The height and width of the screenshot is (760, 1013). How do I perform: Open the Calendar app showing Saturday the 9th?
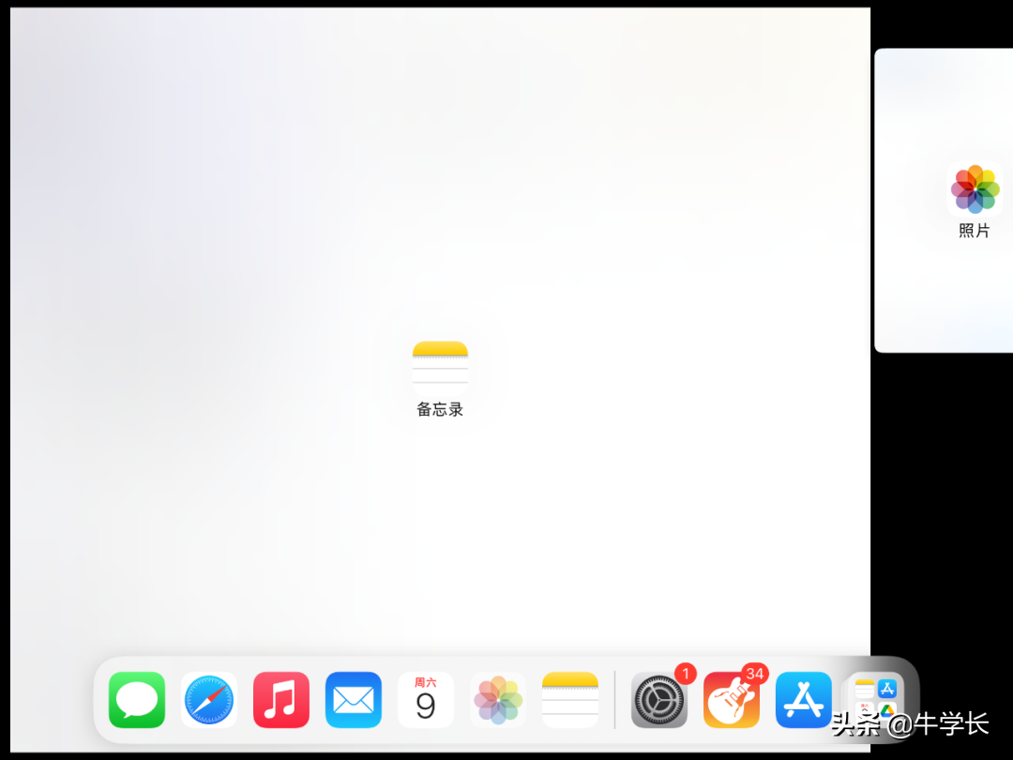[x=425, y=699]
